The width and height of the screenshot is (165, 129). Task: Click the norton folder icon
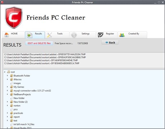tap(11, 105)
